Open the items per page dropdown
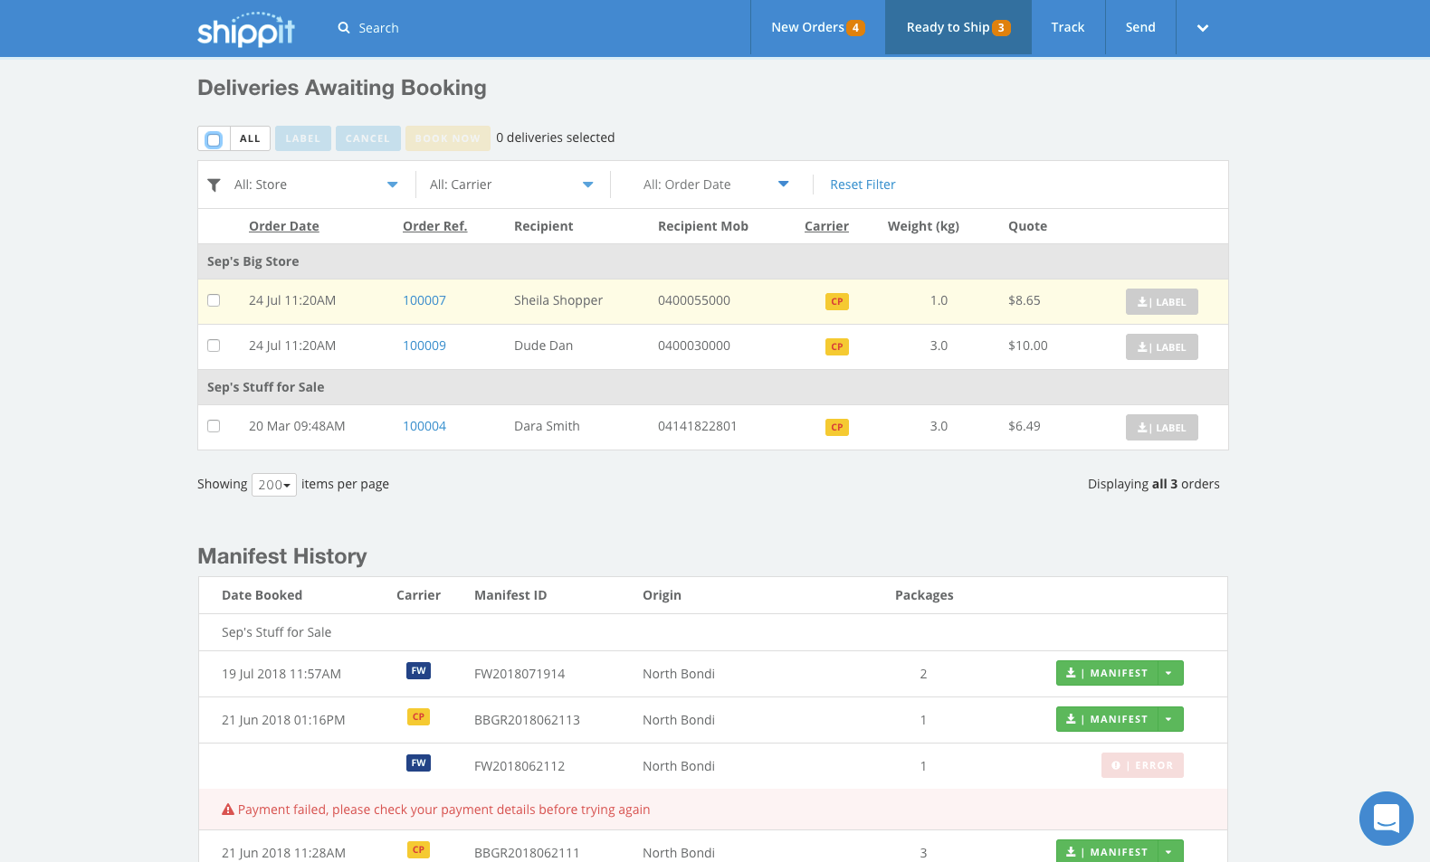 (274, 485)
